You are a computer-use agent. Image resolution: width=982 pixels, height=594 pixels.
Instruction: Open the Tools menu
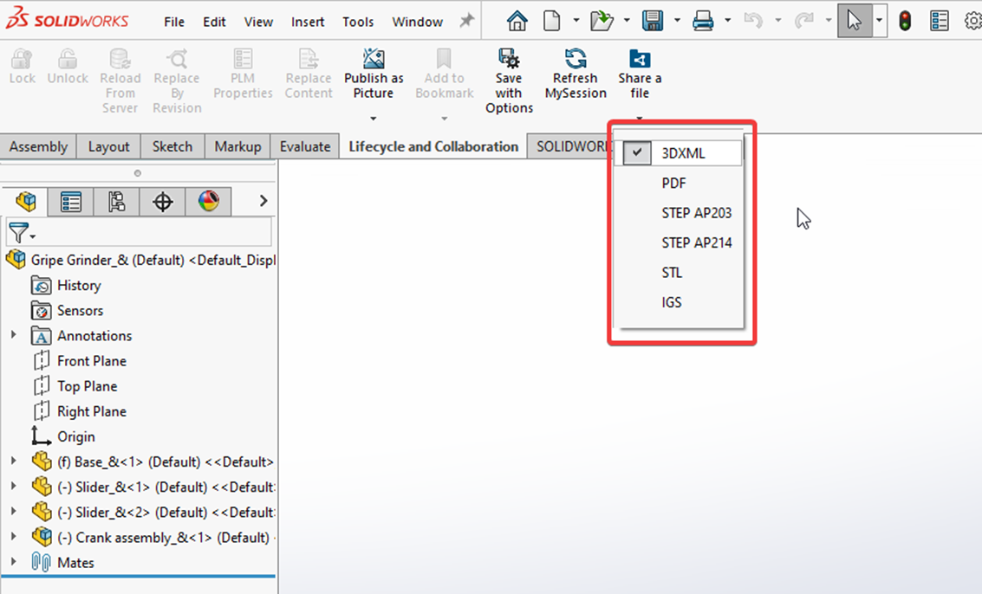[358, 22]
